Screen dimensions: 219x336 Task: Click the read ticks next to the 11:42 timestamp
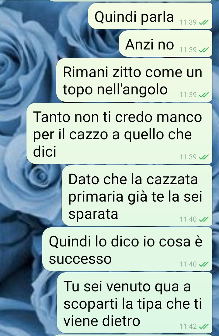tap(204, 326)
